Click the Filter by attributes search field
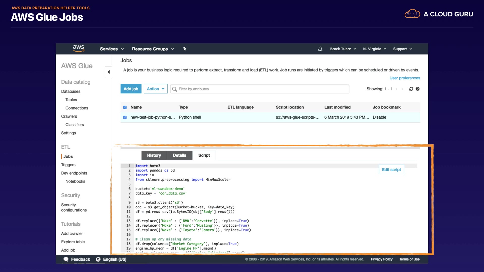This screenshot has width=484, height=272. 260,89
